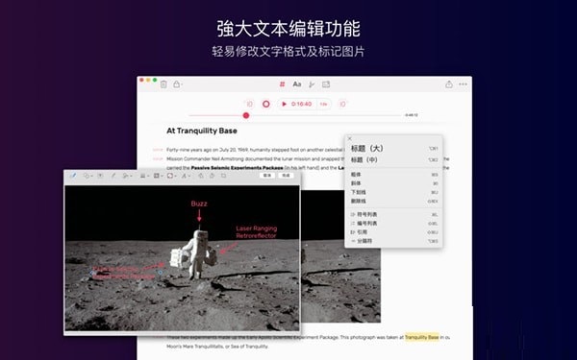The width and height of the screenshot is (577, 360).
Task: Click the At Tranquility Base title
Action: point(202,131)
